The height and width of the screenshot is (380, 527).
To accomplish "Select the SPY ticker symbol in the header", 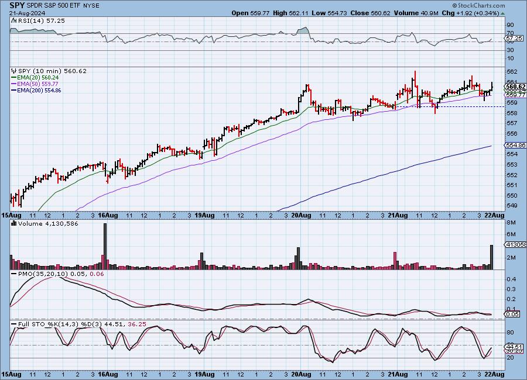I will (x=17, y=5).
